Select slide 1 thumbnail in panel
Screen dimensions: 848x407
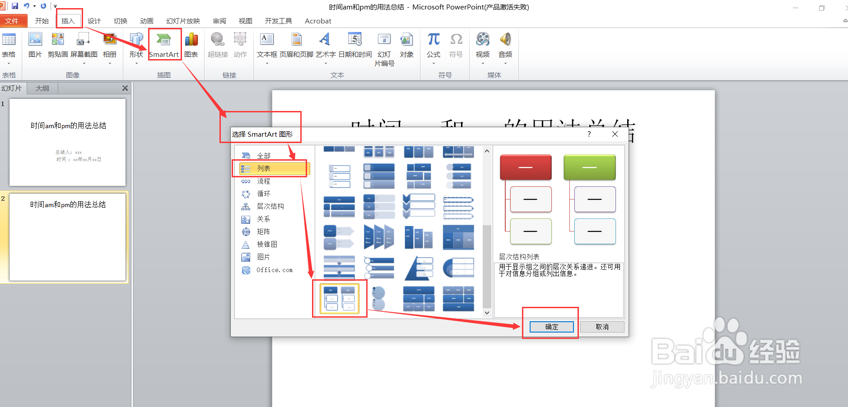coord(67,142)
